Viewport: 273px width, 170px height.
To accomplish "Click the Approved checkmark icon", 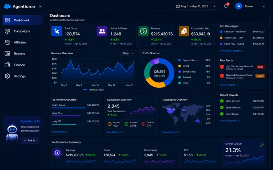I will (x=126, y=124).
